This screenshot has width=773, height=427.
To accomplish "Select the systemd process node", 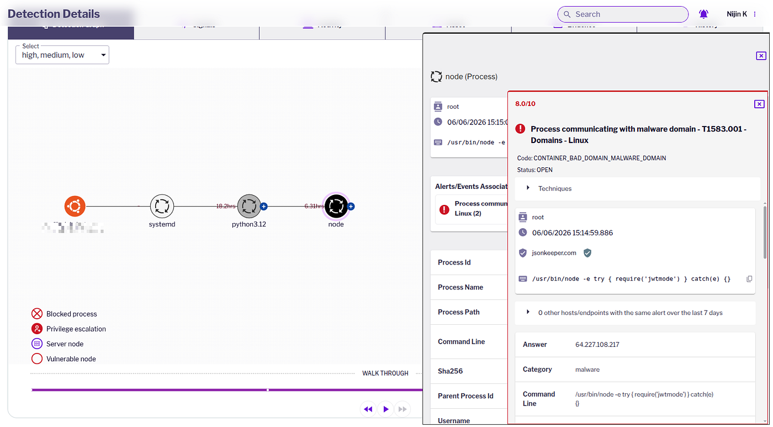I will coord(162,207).
